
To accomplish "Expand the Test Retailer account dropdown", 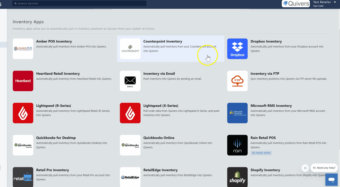I will (x=335, y=2).
